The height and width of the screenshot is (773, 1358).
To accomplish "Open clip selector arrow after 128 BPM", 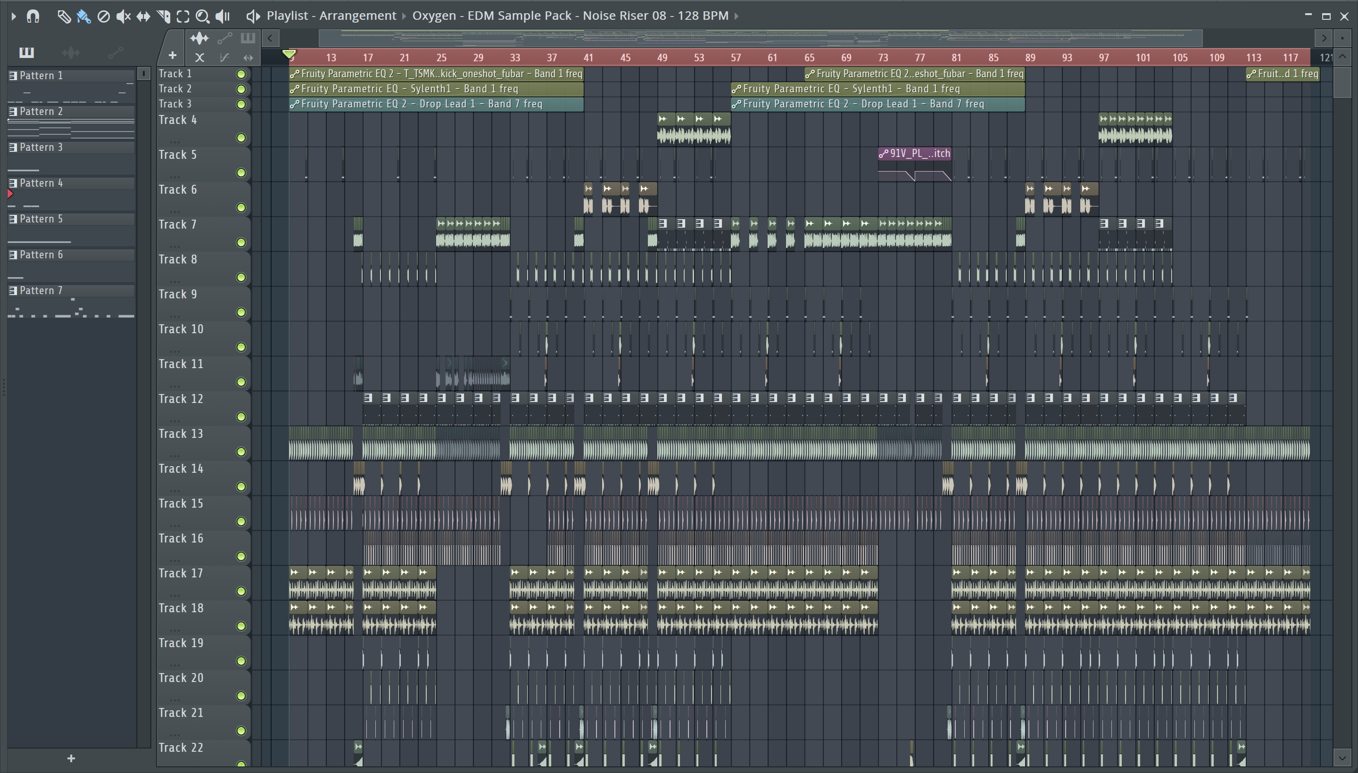I will pyautogui.click(x=736, y=16).
